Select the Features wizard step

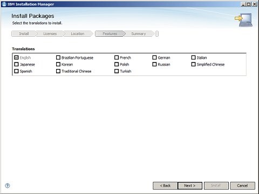[110, 33]
